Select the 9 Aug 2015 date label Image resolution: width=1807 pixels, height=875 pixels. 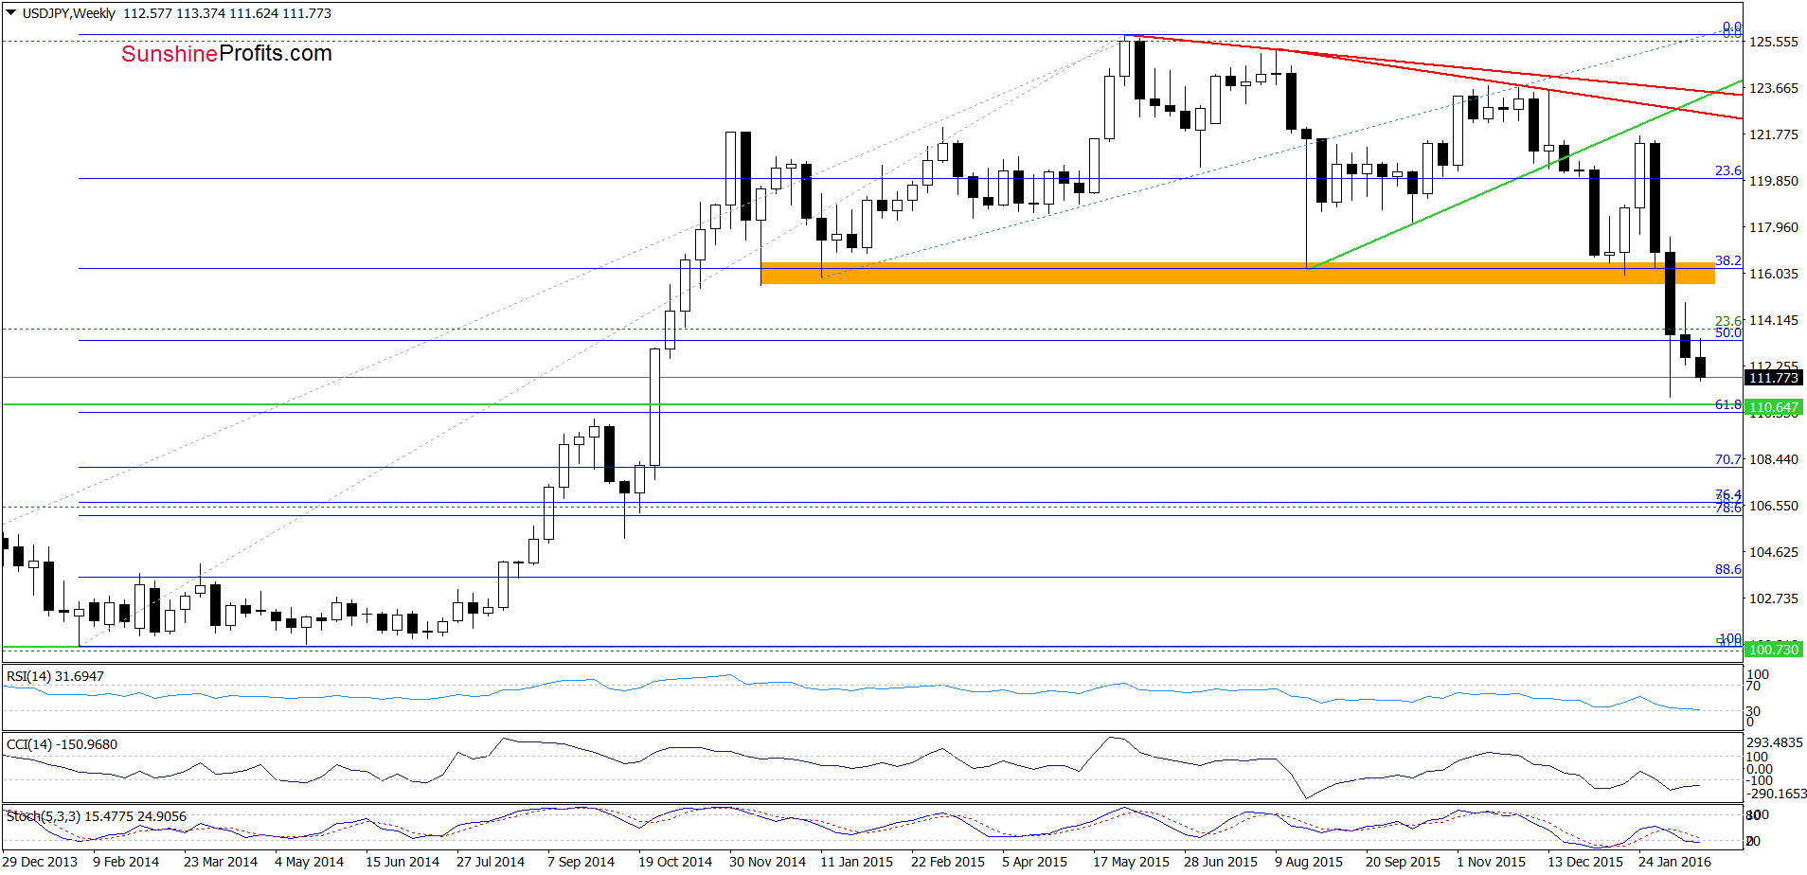(1309, 862)
